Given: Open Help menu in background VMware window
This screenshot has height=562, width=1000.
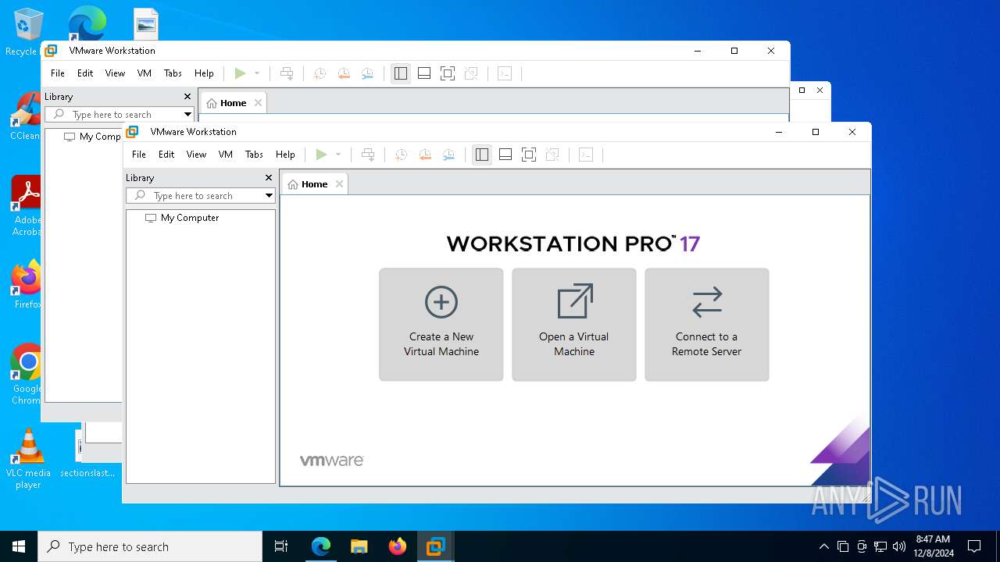Looking at the screenshot, I should [x=204, y=73].
